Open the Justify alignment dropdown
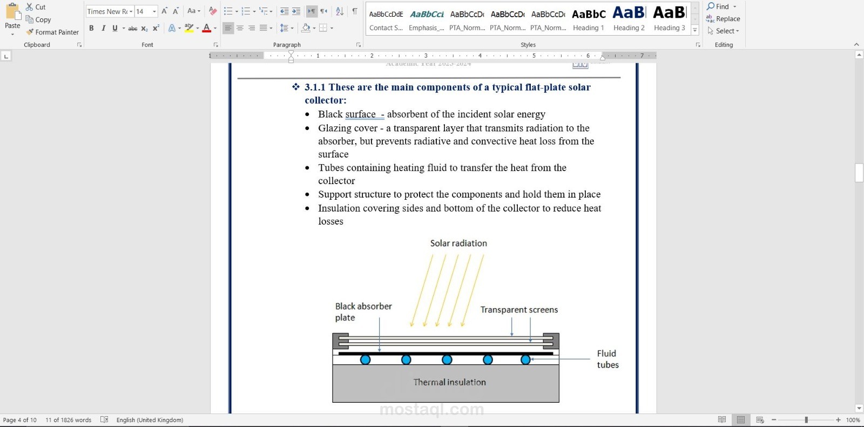This screenshot has height=427, width=864. tap(271, 28)
